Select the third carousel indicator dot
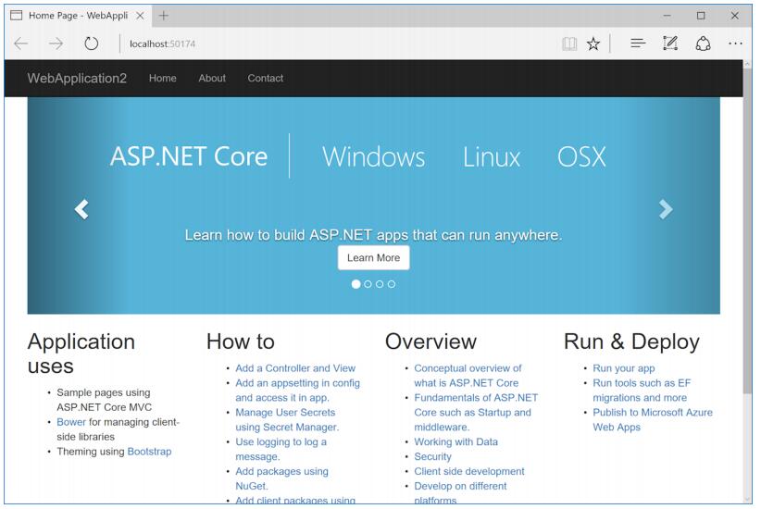 click(x=380, y=284)
